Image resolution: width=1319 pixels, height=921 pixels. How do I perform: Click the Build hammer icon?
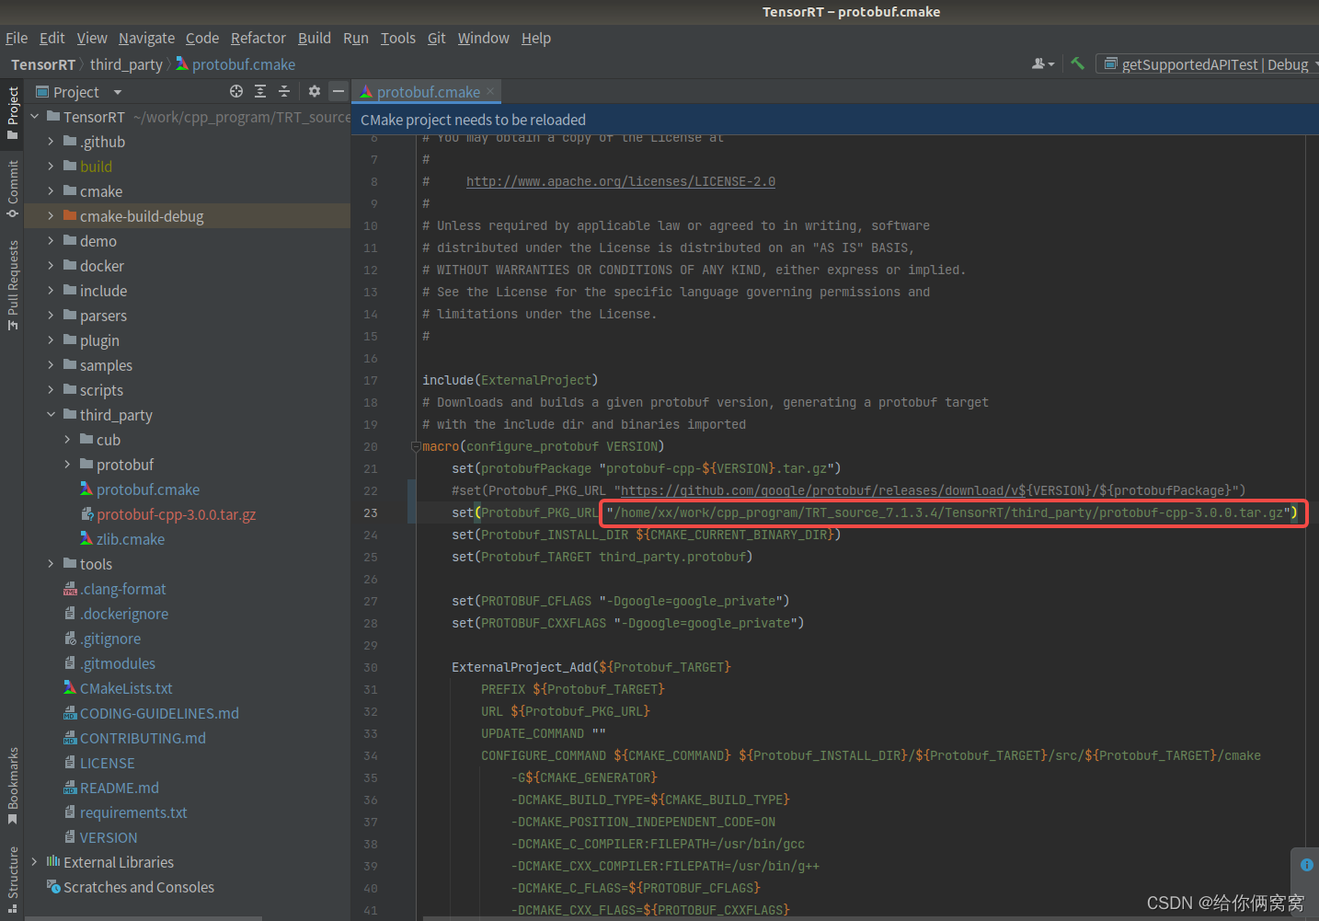click(1077, 63)
